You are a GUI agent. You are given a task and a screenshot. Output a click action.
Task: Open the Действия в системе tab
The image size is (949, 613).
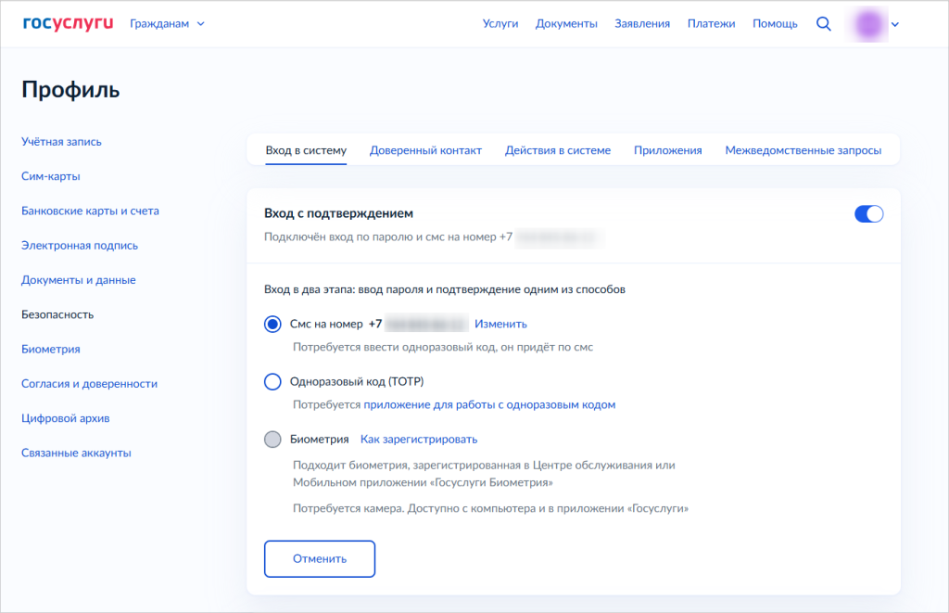tap(557, 150)
